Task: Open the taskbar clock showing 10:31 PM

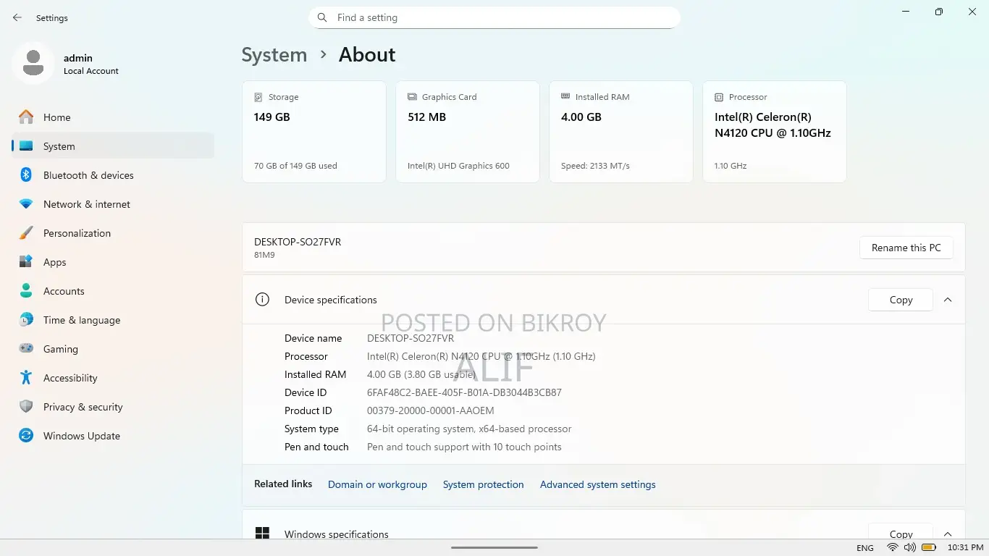Action: point(964,548)
